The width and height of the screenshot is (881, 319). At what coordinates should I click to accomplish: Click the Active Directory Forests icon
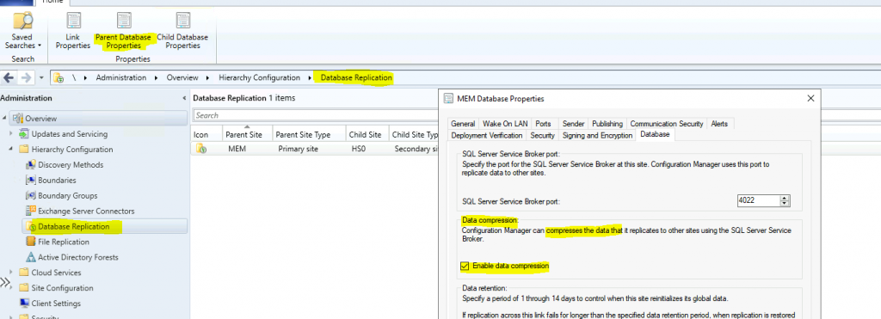point(30,257)
